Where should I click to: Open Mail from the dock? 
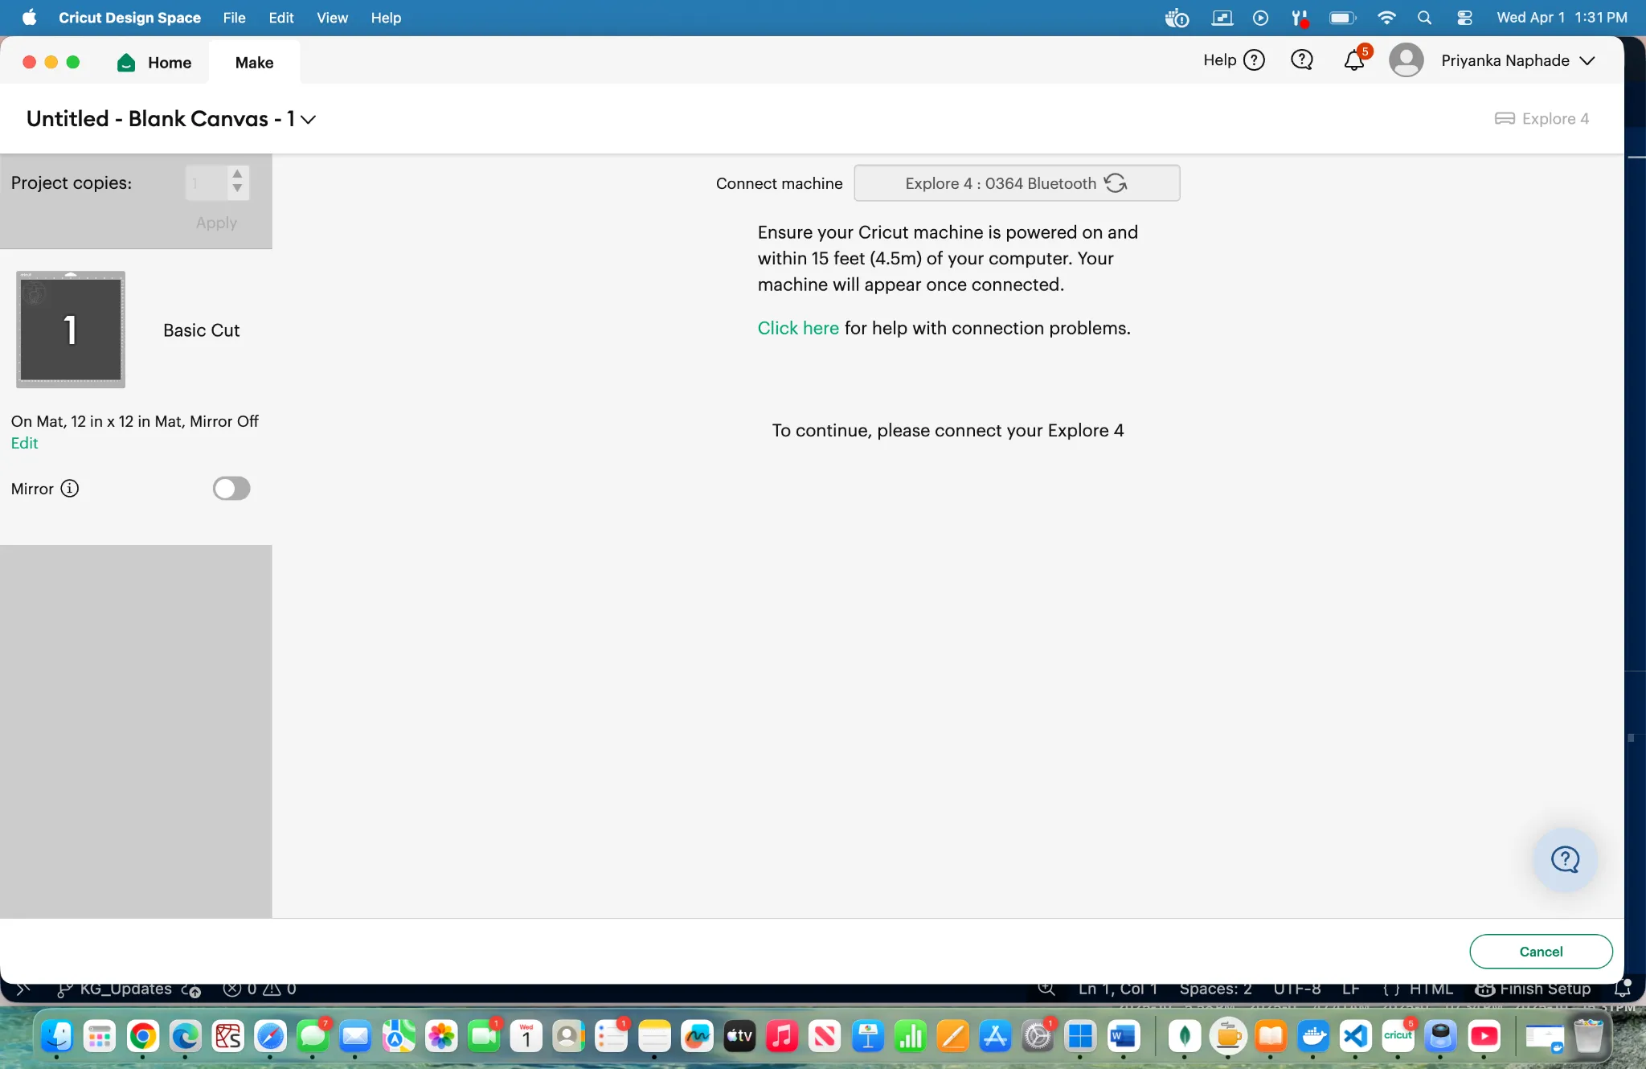[355, 1037]
